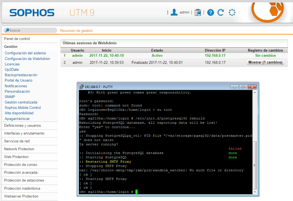Click the admin user profile icon

tap(174, 12)
